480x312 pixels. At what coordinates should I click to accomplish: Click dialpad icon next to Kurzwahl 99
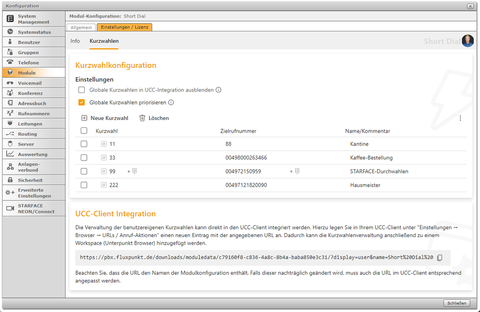[135, 171]
